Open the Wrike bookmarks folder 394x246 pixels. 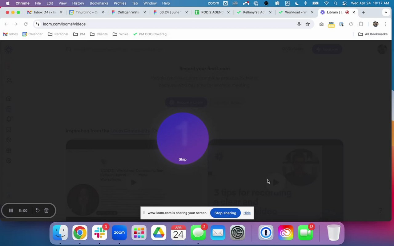120,34
